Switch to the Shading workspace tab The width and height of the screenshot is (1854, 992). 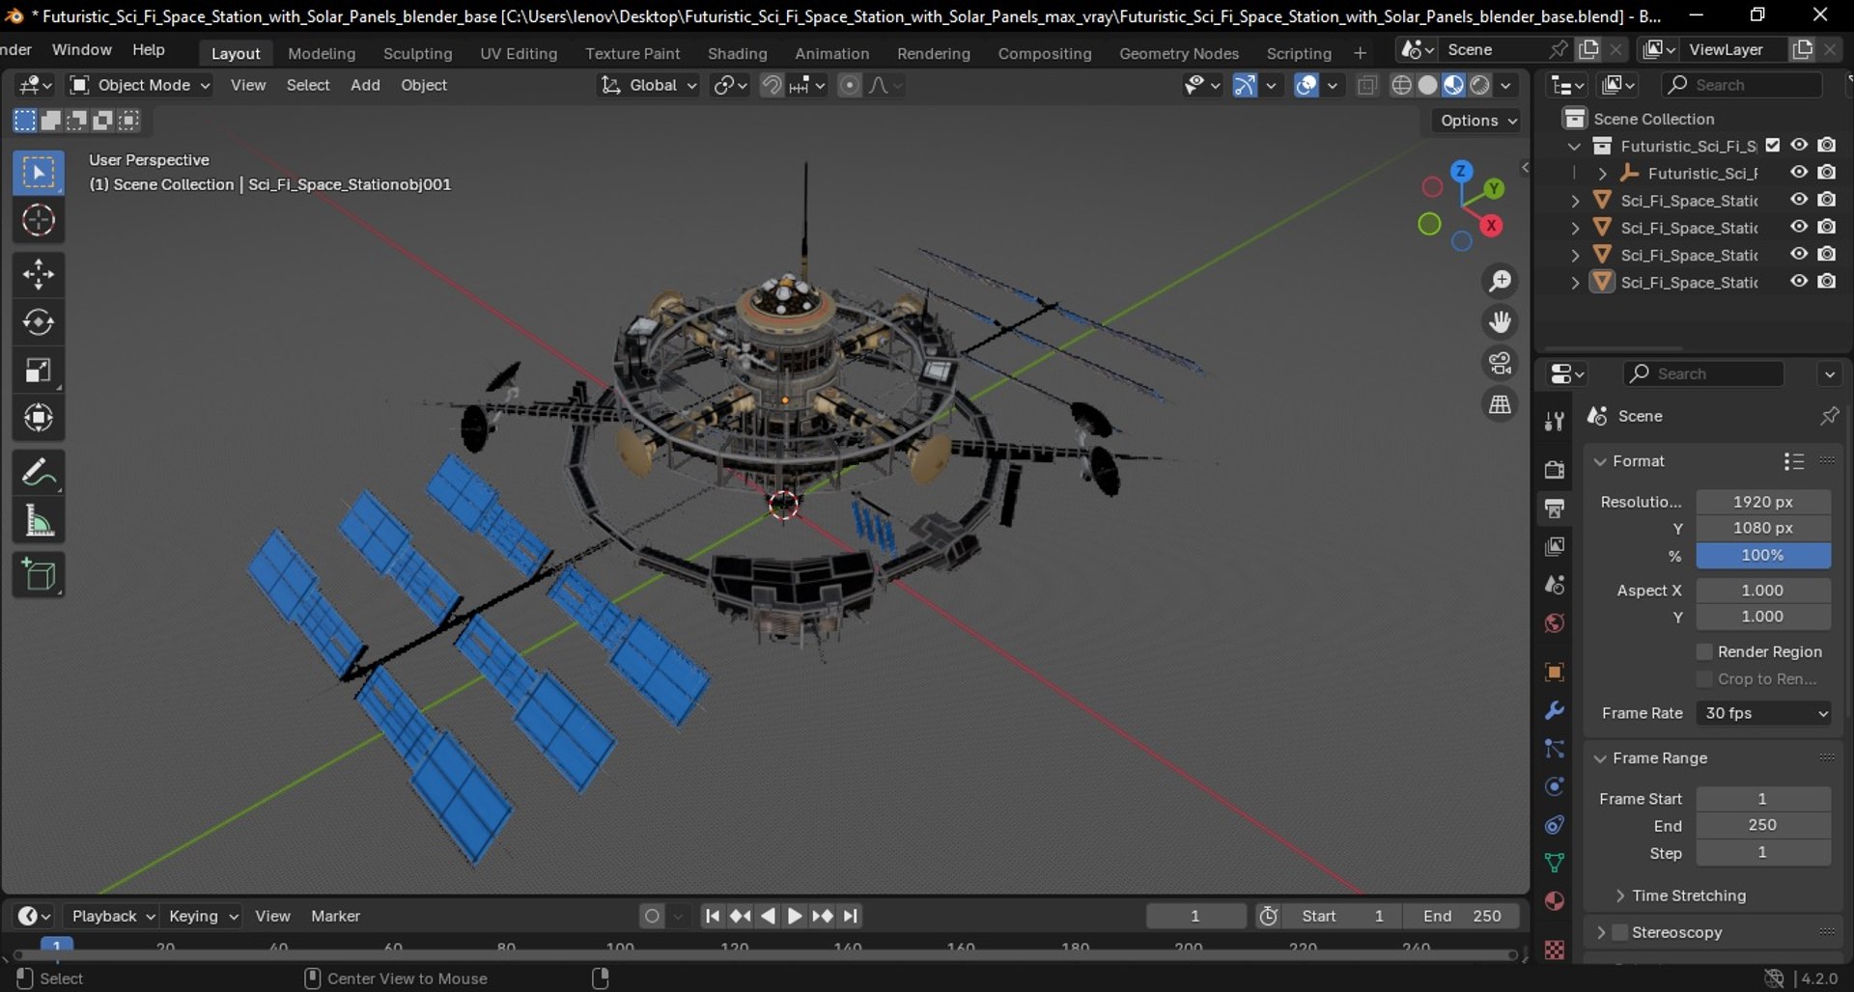738,53
